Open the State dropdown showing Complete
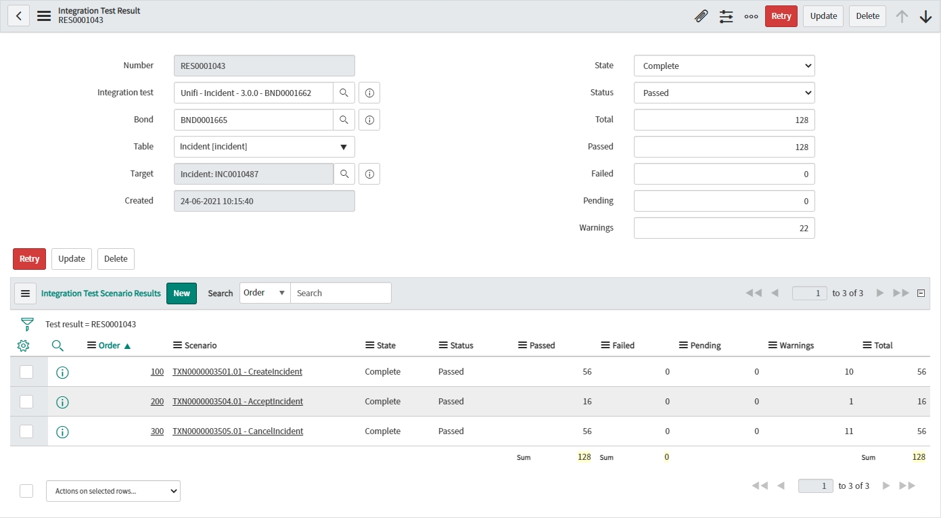941x518 pixels. point(724,66)
